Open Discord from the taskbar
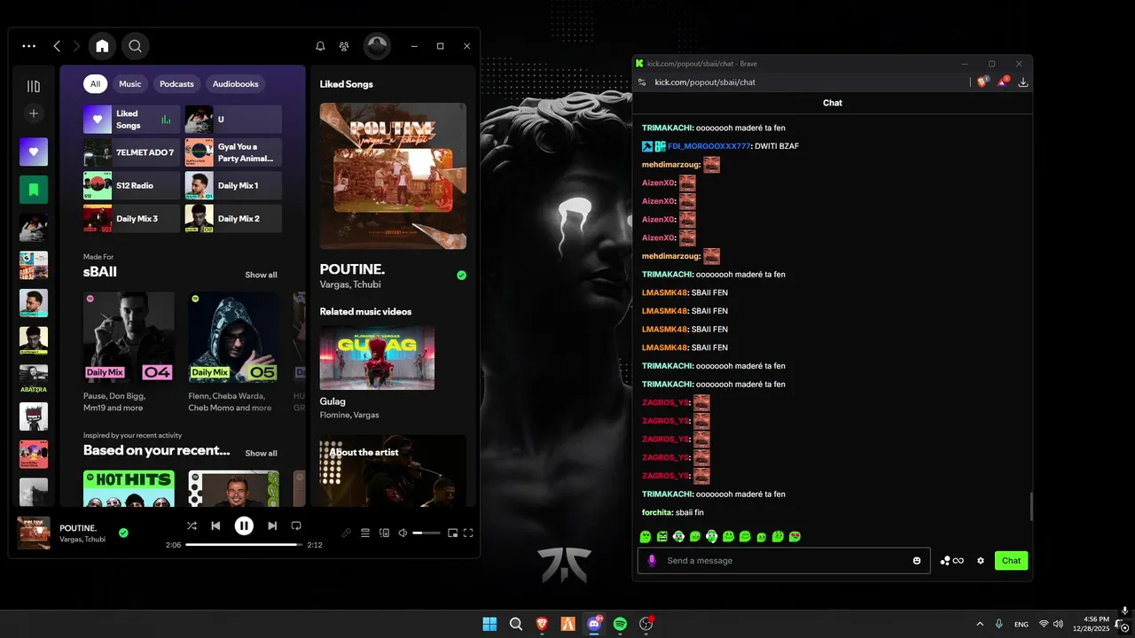Image resolution: width=1135 pixels, height=638 pixels. 594,624
